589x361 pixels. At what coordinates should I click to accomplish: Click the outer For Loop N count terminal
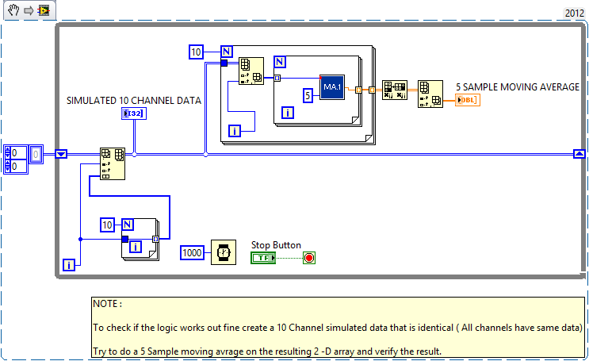tap(227, 51)
